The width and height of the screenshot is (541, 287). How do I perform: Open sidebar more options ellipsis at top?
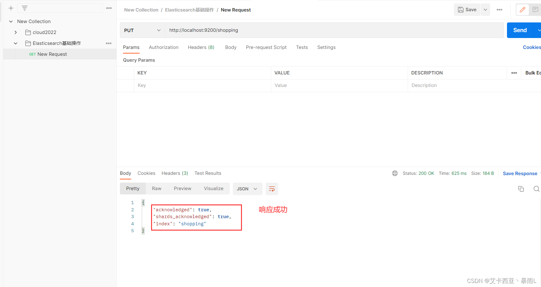[109, 8]
